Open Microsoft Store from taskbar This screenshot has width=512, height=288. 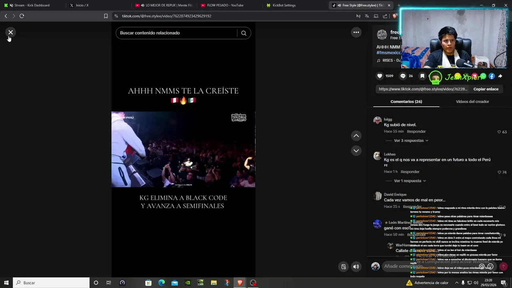[x=148, y=283]
